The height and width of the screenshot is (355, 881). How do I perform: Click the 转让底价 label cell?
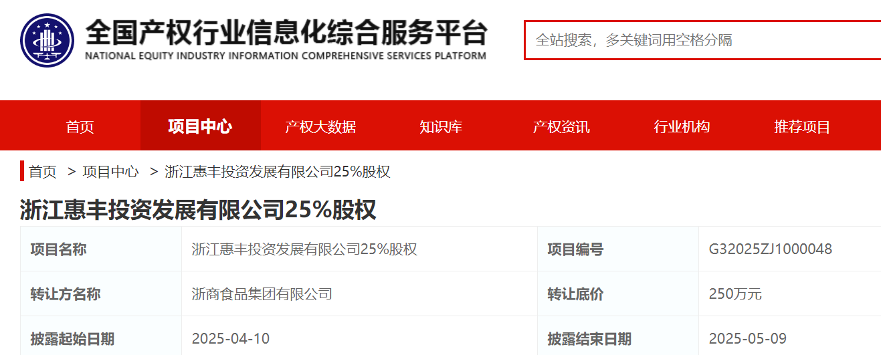pyautogui.click(x=618, y=293)
